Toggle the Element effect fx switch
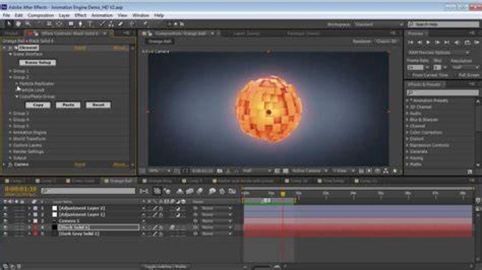Screen dimensions: 482x270 10,47
